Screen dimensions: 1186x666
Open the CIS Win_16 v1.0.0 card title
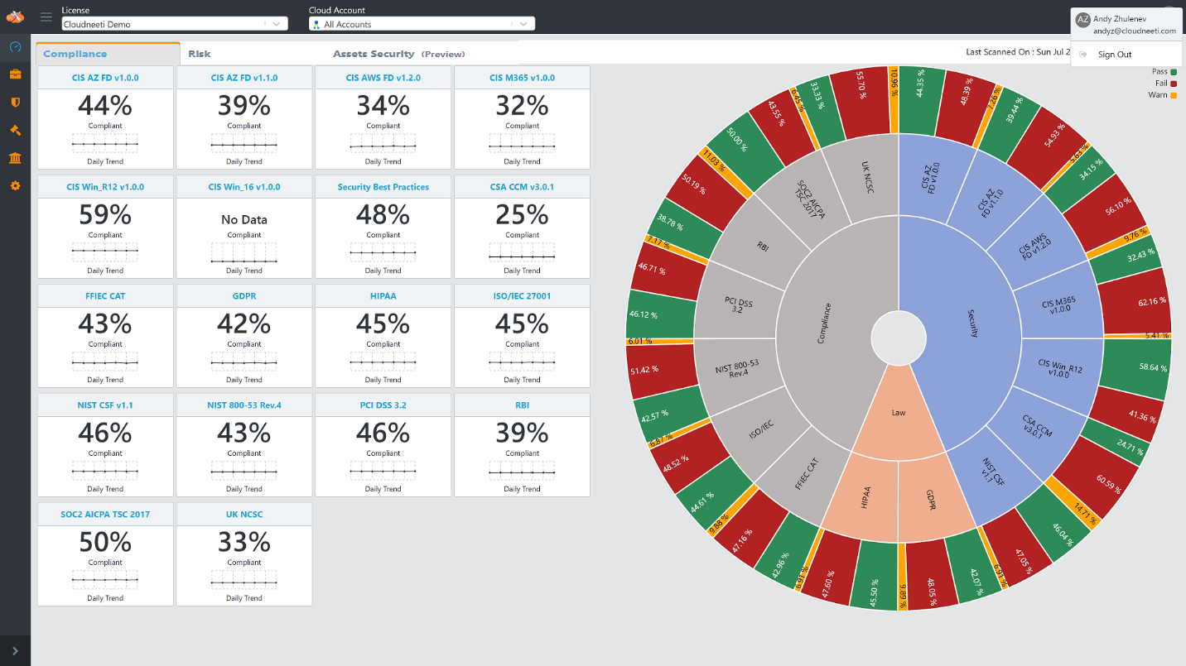(244, 187)
